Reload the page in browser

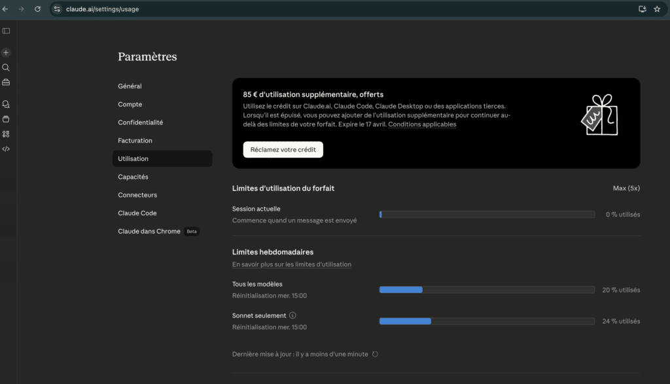click(x=37, y=9)
